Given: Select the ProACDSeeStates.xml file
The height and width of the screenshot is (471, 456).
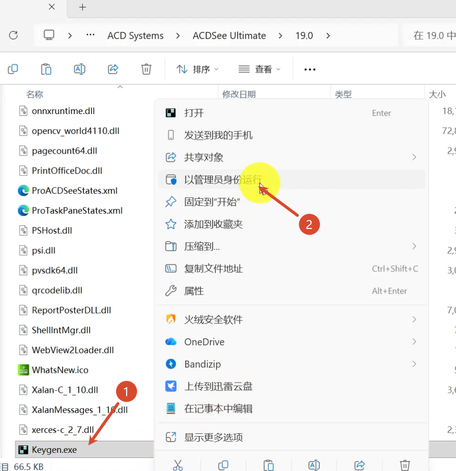Looking at the screenshot, I should [75, 191].
